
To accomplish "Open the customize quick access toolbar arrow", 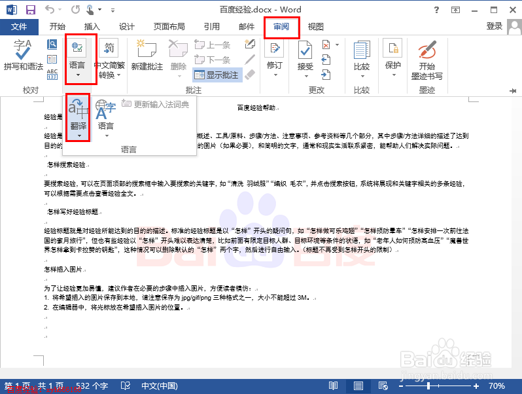I will point(113,10).
